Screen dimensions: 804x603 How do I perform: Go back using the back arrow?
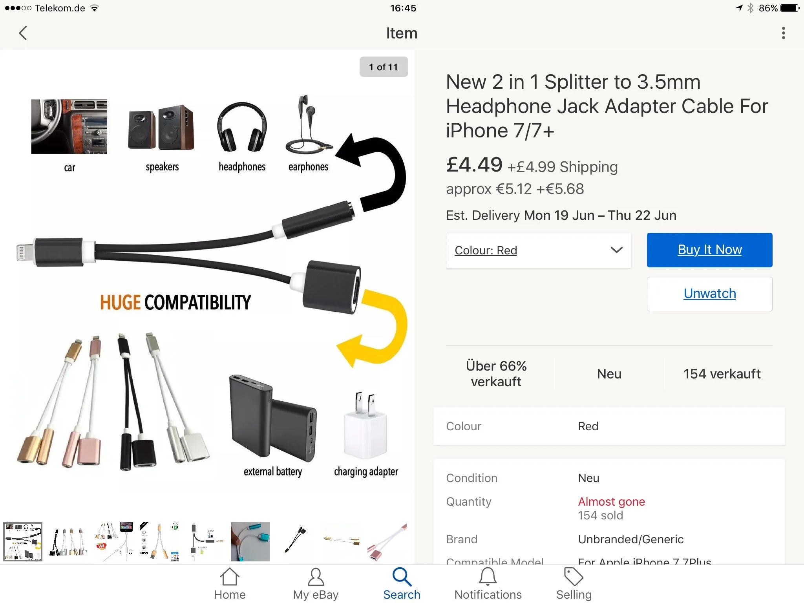pyautogui.click(x=23, y=33)
